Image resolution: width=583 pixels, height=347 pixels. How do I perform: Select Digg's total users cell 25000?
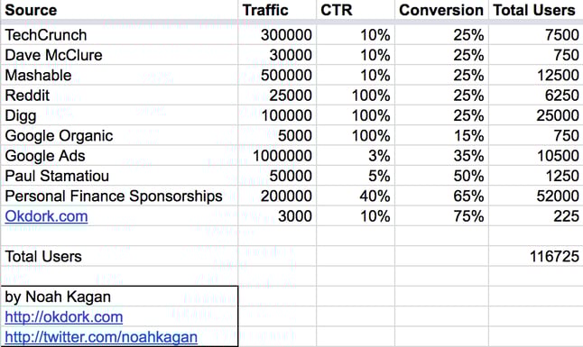tap(535, 115)
